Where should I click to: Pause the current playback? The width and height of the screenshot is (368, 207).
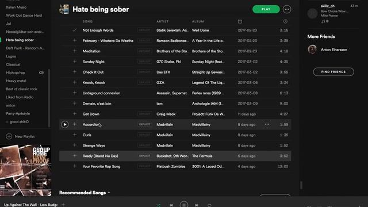(184, 205)
